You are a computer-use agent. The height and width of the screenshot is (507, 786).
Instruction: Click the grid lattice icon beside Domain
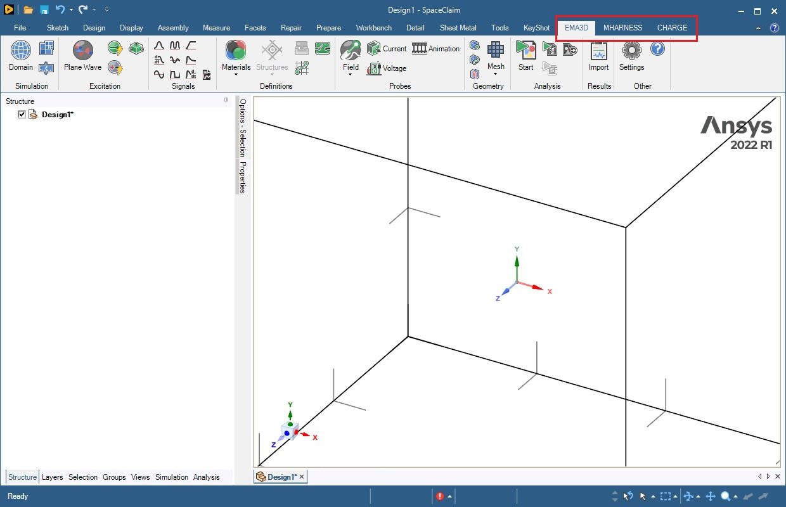(x=46, y=48)
